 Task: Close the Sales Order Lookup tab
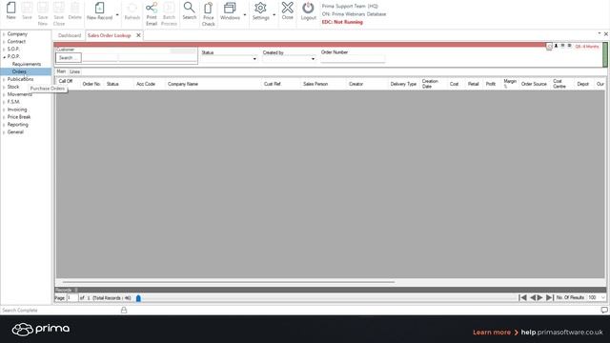pyautogui.click(x=138, y=35)
